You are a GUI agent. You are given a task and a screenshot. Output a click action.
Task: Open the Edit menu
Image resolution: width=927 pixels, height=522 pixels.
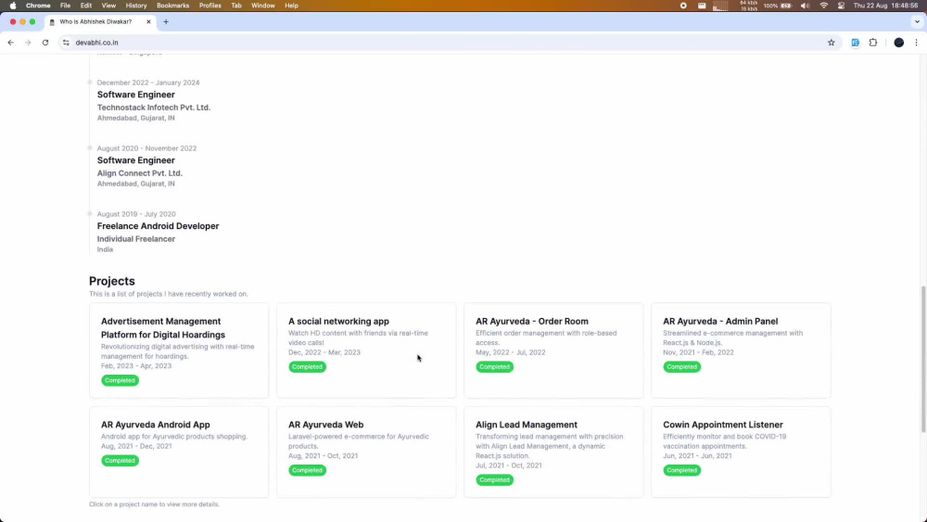pos(86,6)
